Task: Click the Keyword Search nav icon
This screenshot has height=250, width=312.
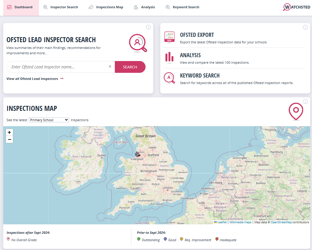Action: [168, 7]
